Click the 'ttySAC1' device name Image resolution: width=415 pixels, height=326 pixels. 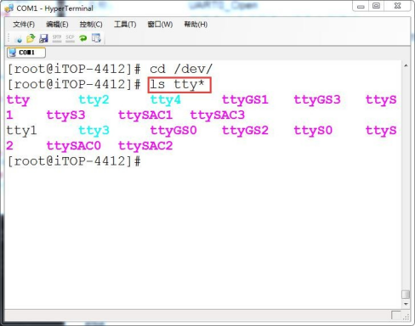(x=145, y=115)
